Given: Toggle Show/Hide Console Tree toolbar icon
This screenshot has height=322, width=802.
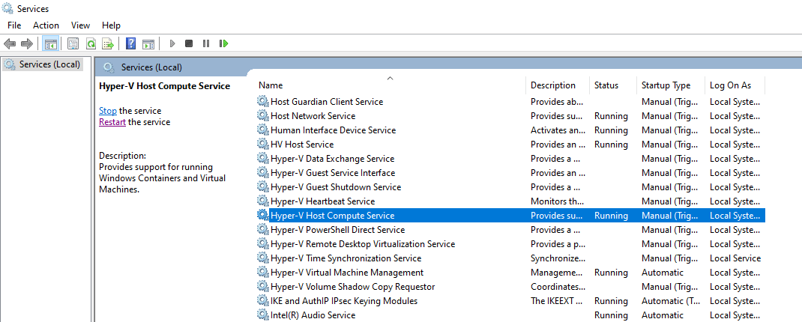Looking at the screenshot, I should 51,43.
